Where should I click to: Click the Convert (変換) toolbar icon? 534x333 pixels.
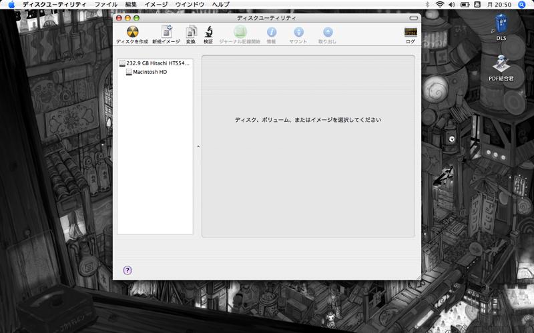(x=191, y=31)
